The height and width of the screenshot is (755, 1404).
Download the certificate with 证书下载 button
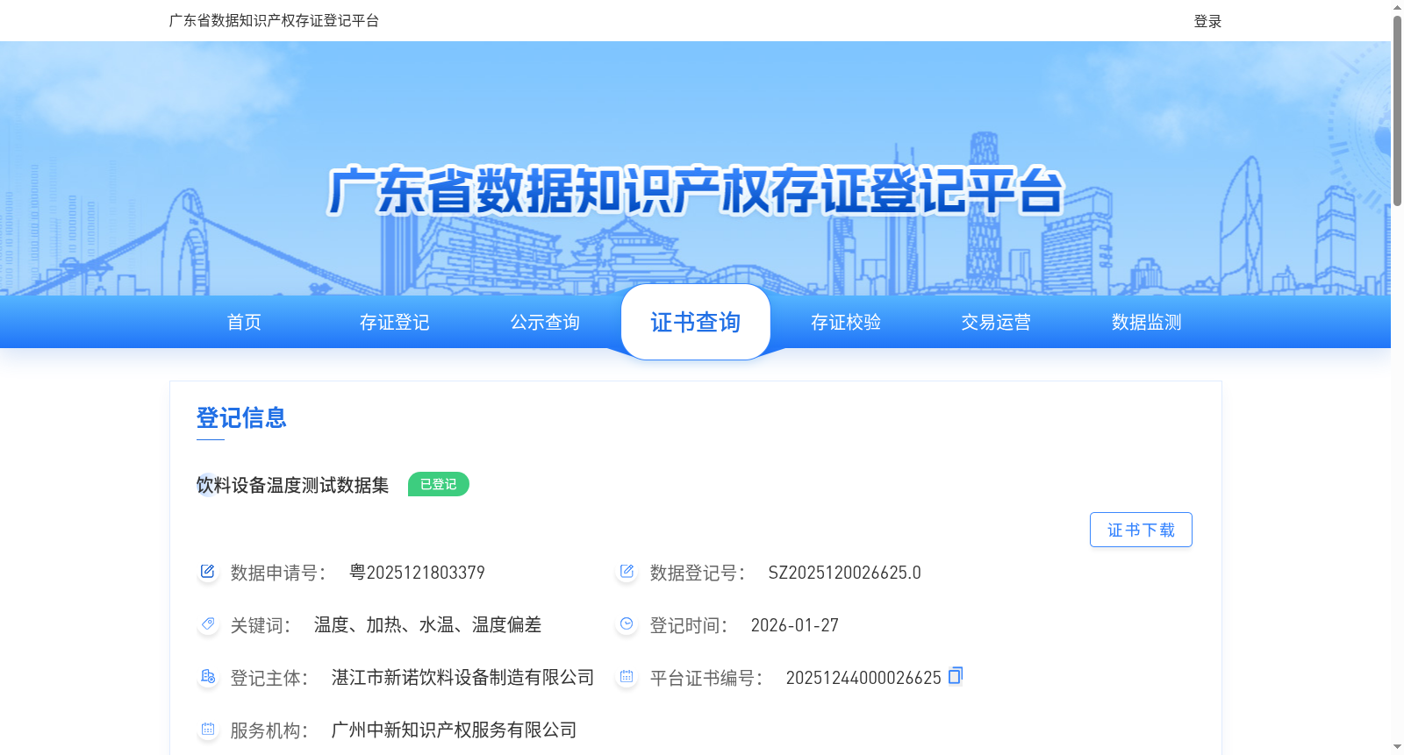[1141, 530]
